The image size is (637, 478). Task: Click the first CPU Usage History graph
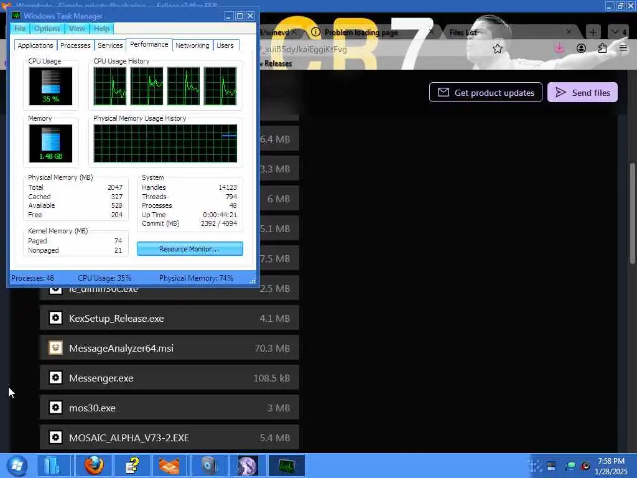pos(110,86)
